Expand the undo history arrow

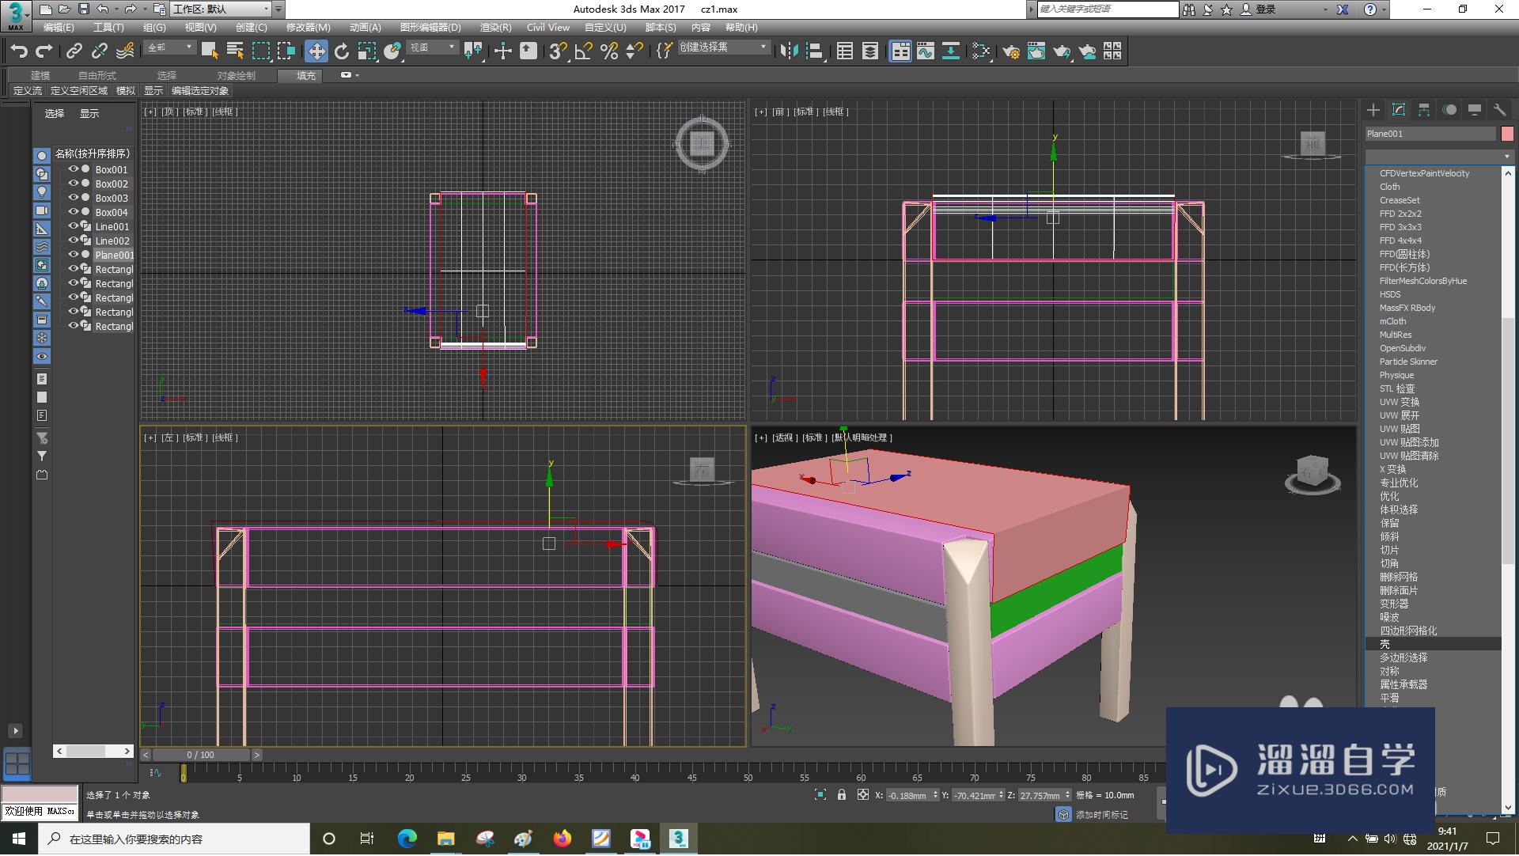click(116, 9)
